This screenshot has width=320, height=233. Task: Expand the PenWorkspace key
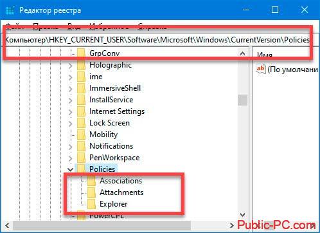71,158
